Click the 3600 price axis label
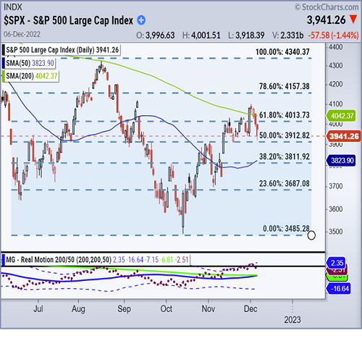This screenshot has width=362, height=362. tap(336, 209)
